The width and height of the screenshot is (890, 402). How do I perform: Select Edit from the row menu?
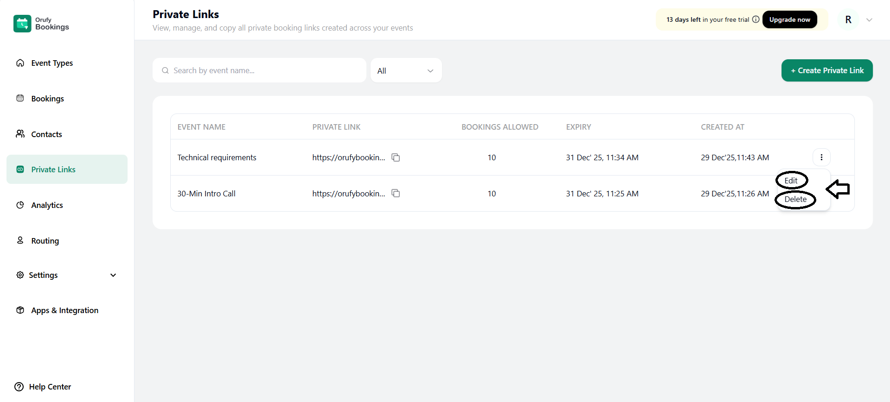click(791, 181)
